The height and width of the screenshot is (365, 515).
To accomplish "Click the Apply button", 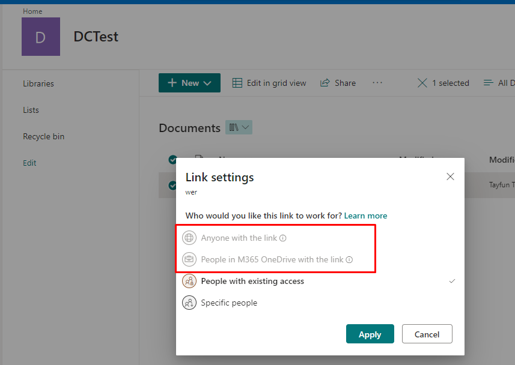I will (370, 334).
